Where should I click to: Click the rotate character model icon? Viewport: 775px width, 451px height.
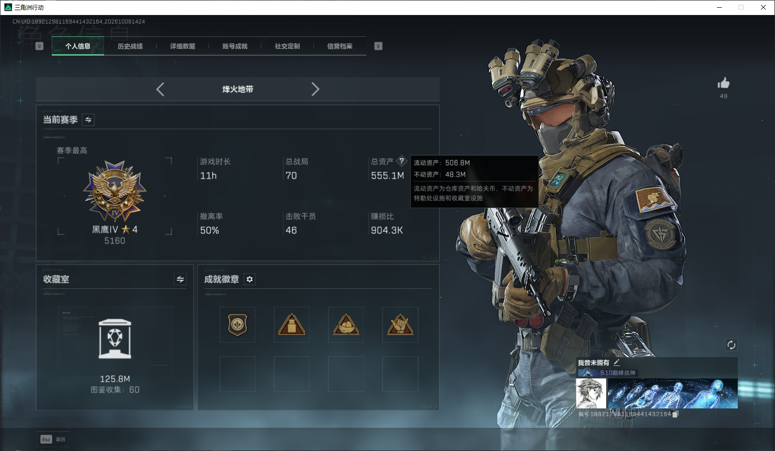[x=731, y=345]
